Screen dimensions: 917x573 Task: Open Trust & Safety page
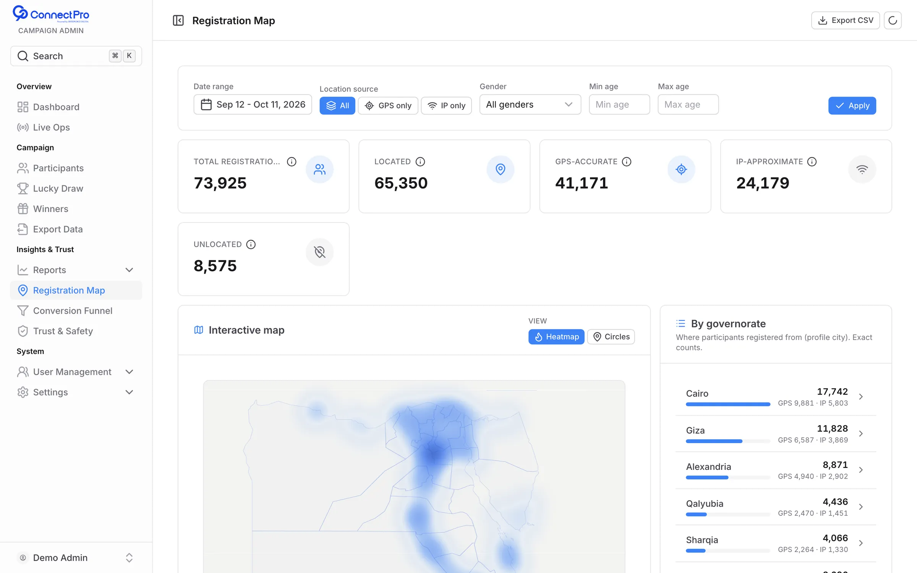click(x=76, y=331)
